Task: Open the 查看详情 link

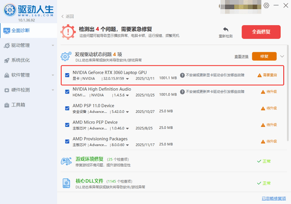Action: [241, 57]
